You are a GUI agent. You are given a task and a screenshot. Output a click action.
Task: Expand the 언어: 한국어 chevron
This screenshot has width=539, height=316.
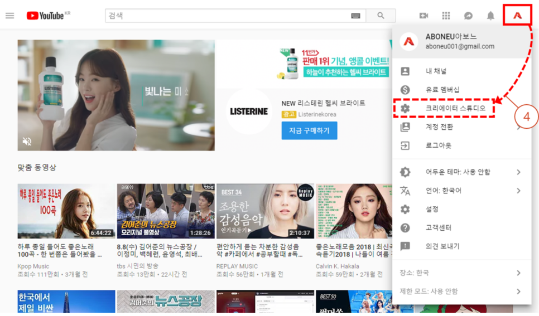[x=518, y=190]
